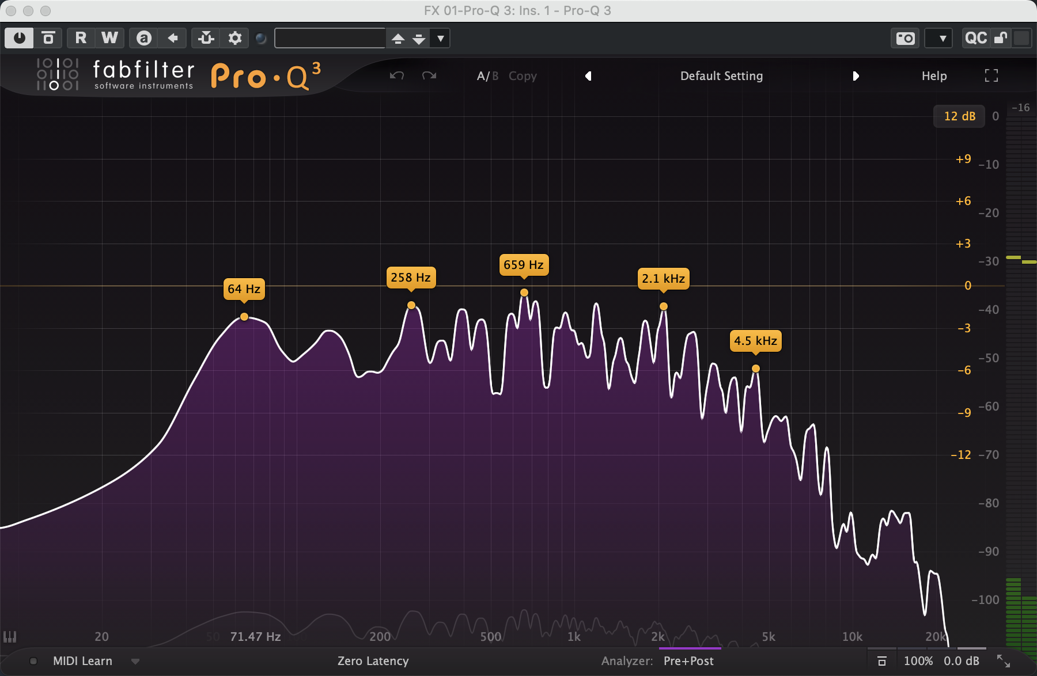Click the -16 peak level readout
The height and width of the screenshot is (676, 1037).
tap(1021, 108)
